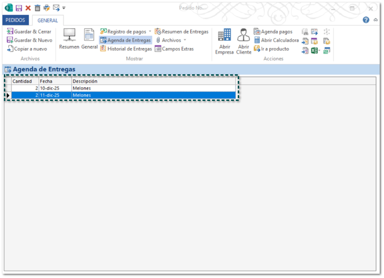
Task: Expand the Archivos attachments dropdown
Action: pos(185,40)
